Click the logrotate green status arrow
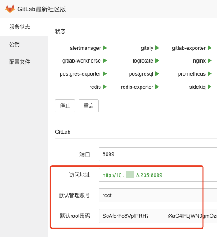Screen dimensions: 217x237 (x=157, y=61)
